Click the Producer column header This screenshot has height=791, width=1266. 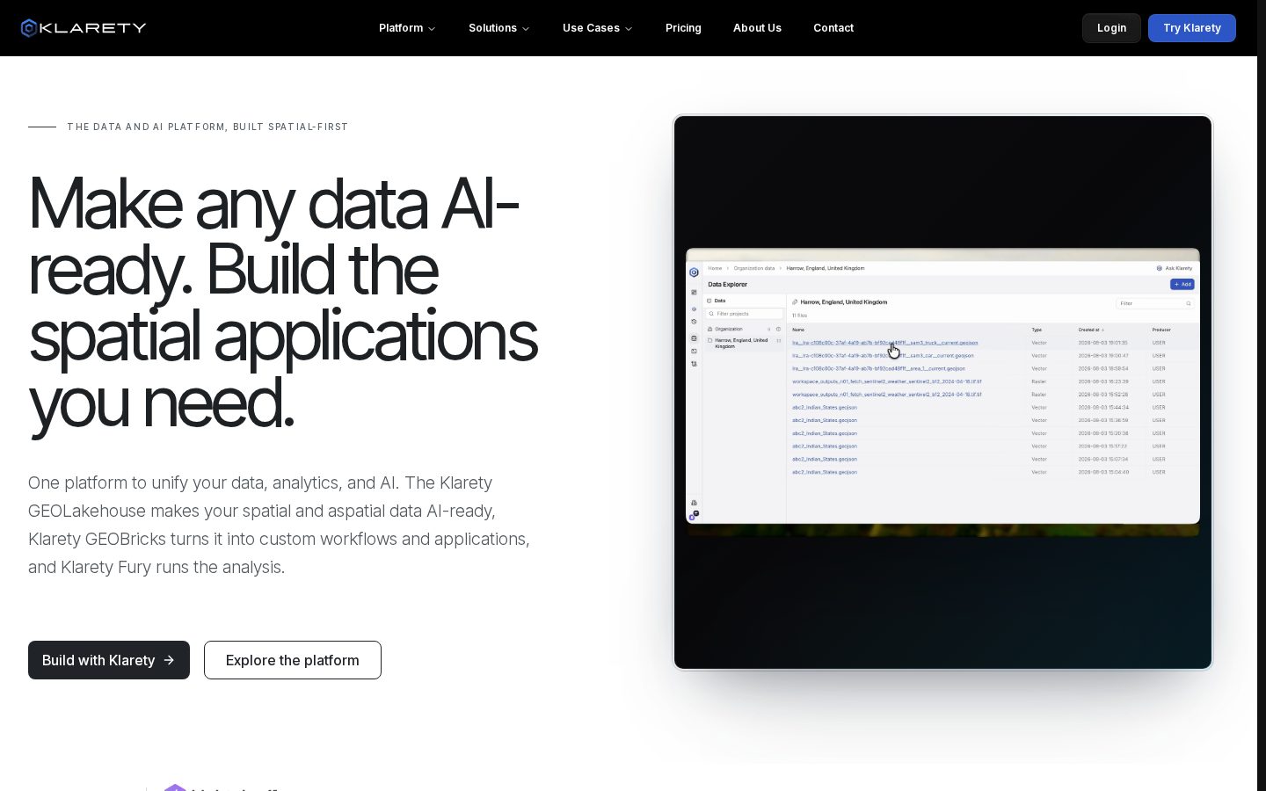point(1161,330)
